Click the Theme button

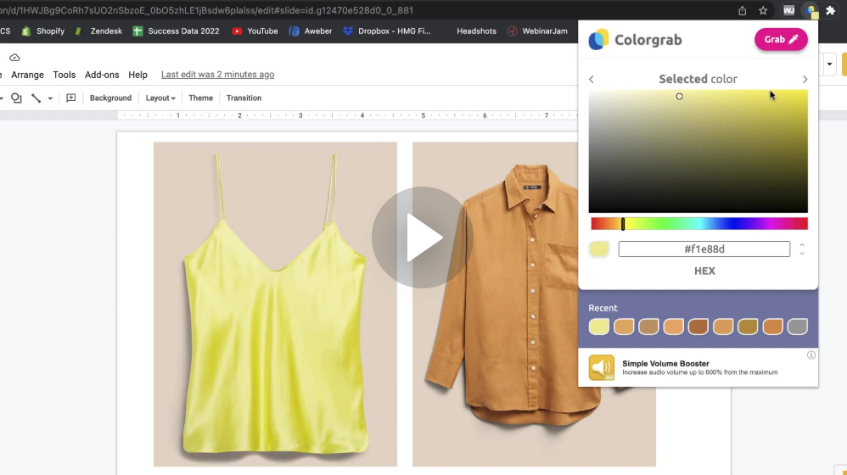[201, 98]
